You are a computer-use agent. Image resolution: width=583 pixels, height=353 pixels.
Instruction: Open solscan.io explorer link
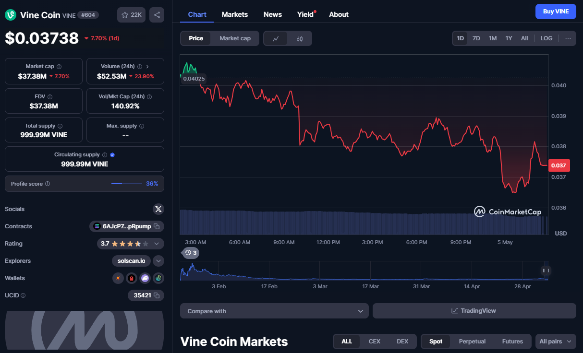click(131, 260)
